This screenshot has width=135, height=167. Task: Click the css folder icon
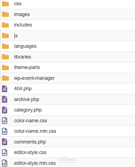5,4
